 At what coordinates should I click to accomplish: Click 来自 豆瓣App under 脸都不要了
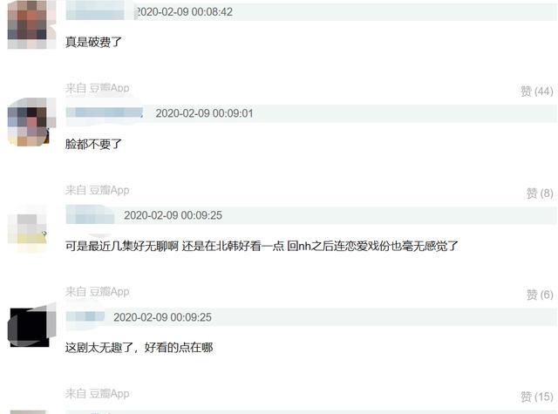[97, 190]
